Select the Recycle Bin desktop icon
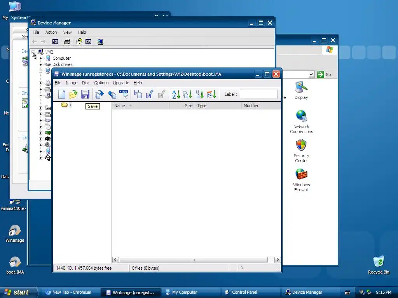This screenshot has height=298, width=398. tap(379, 265)
